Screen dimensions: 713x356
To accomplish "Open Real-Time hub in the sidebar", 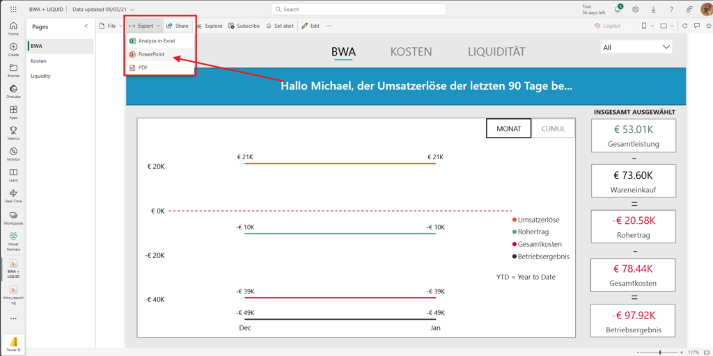I will tap(13, 195).
